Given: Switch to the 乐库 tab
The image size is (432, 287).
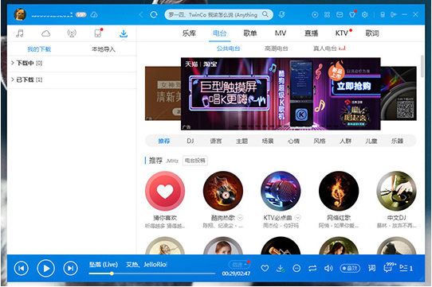Looking at the screenshot, I should pos(189,33).
